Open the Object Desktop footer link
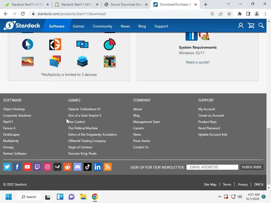This screenshot has height=203, width=271. [x=14, y=109]
